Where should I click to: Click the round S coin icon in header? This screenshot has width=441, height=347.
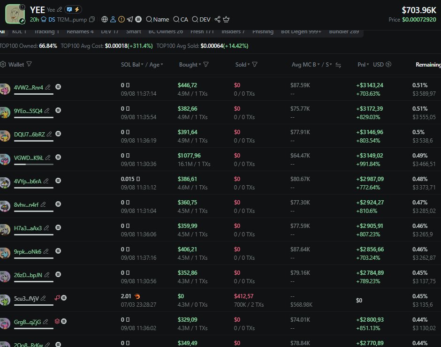click(138, 19)
